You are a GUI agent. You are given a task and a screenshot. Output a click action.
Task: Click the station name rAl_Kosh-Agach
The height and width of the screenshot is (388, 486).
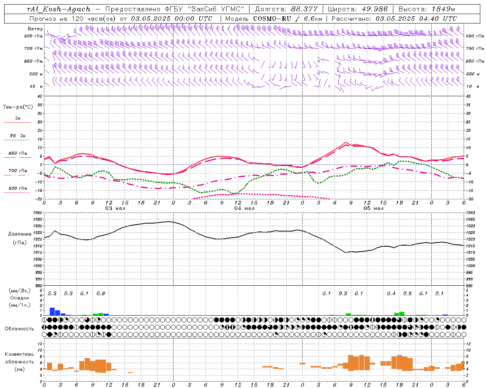point(59,9)
